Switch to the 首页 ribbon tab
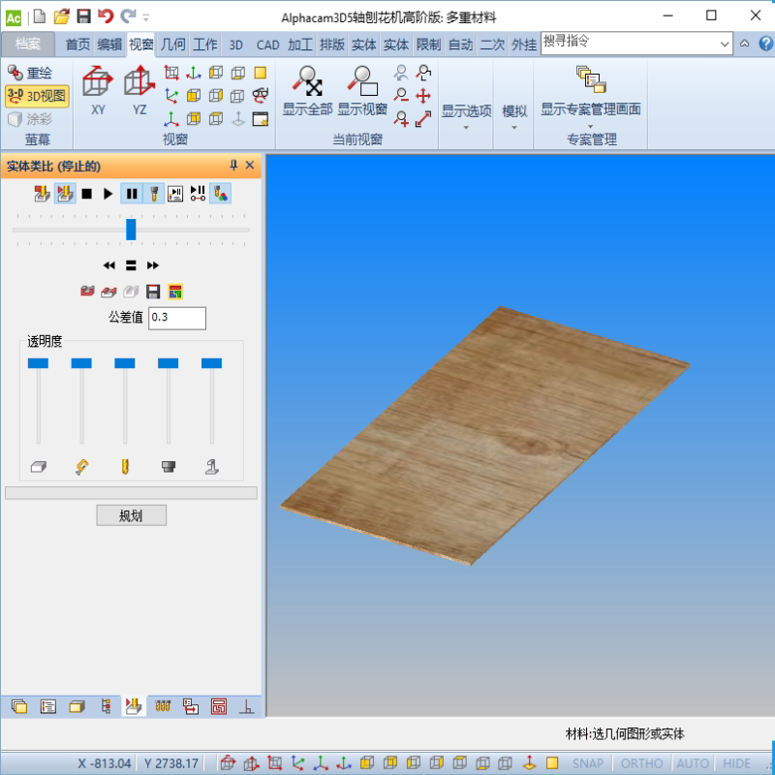The height and width of the screenshot is (775, 775). (78, 45)
